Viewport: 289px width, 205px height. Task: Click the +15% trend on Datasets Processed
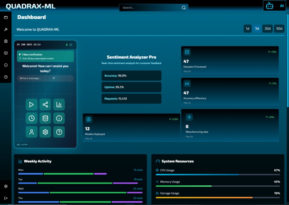[x=272, y=52]
